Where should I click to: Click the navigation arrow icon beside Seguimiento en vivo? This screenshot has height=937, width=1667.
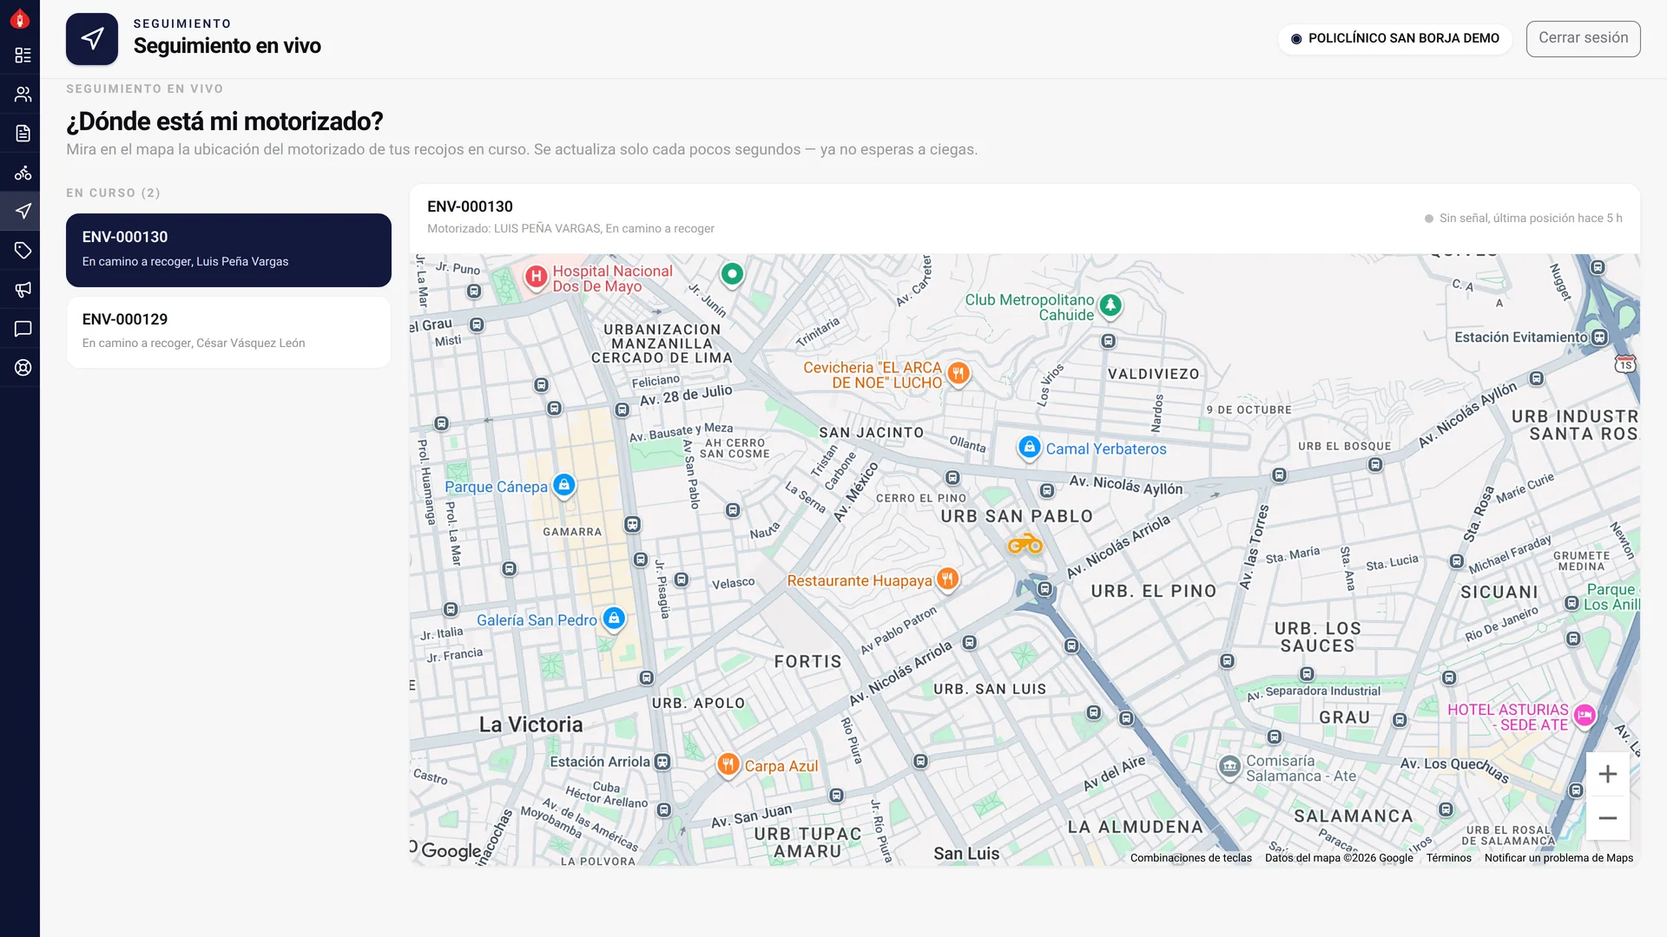[x=92, y=39]
